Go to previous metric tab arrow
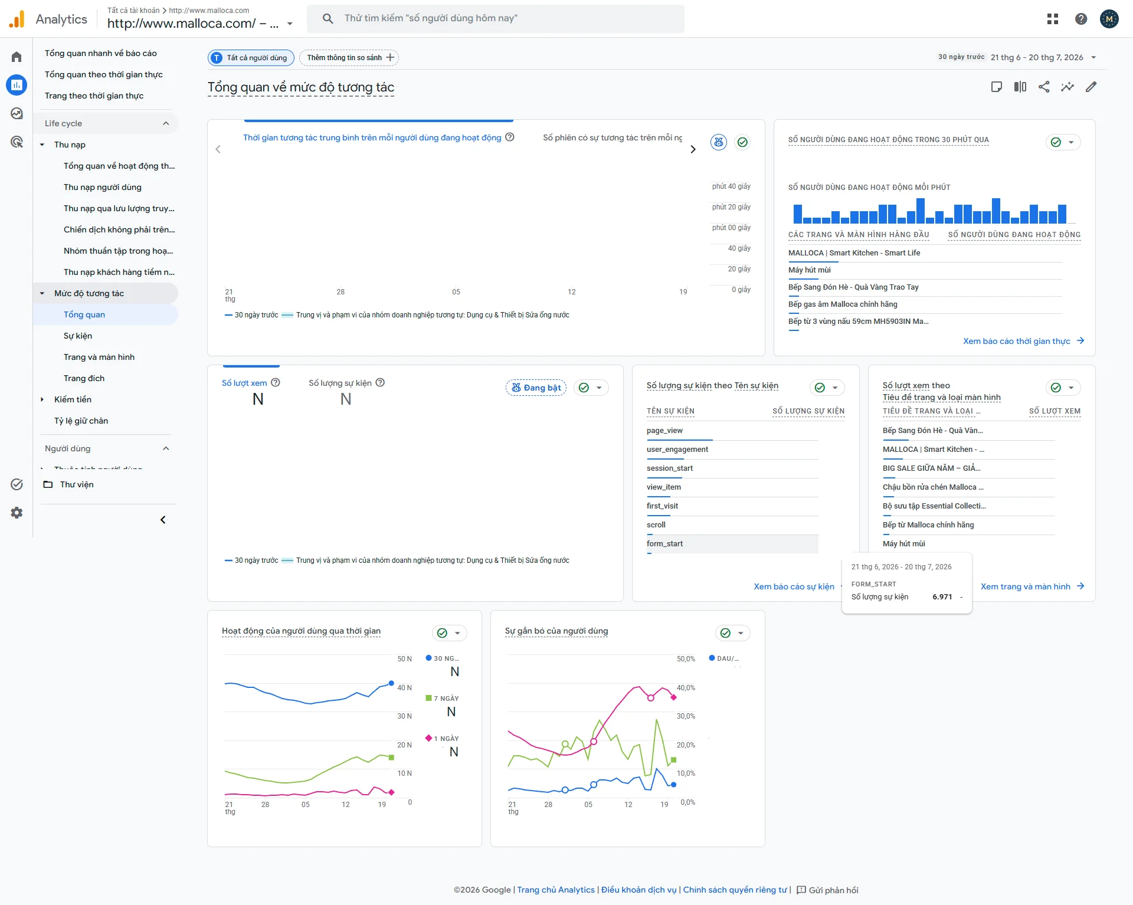The height and width of the screenshot is (905, 1133). [x=218, y=149]
